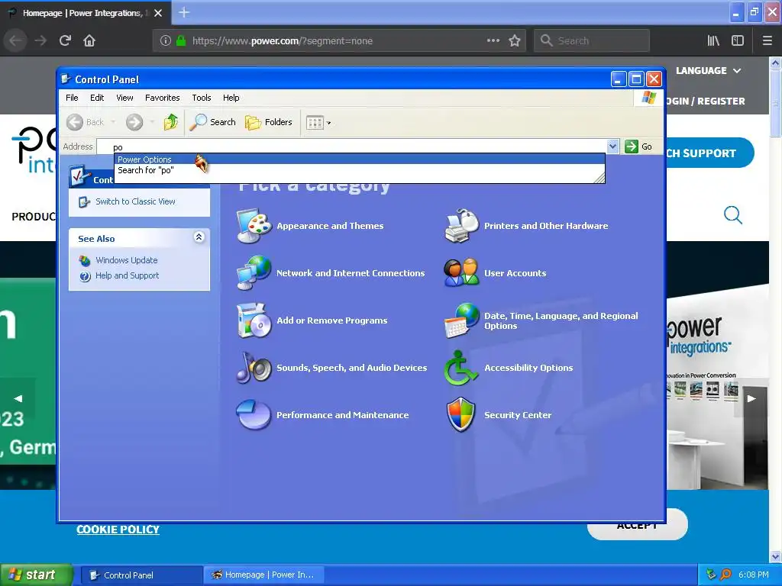
Task: Click the address field containing "po"
Action: (x=351, y=146)
